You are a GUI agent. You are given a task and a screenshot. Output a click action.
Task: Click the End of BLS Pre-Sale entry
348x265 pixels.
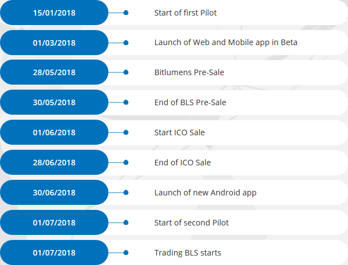(190, 102)
